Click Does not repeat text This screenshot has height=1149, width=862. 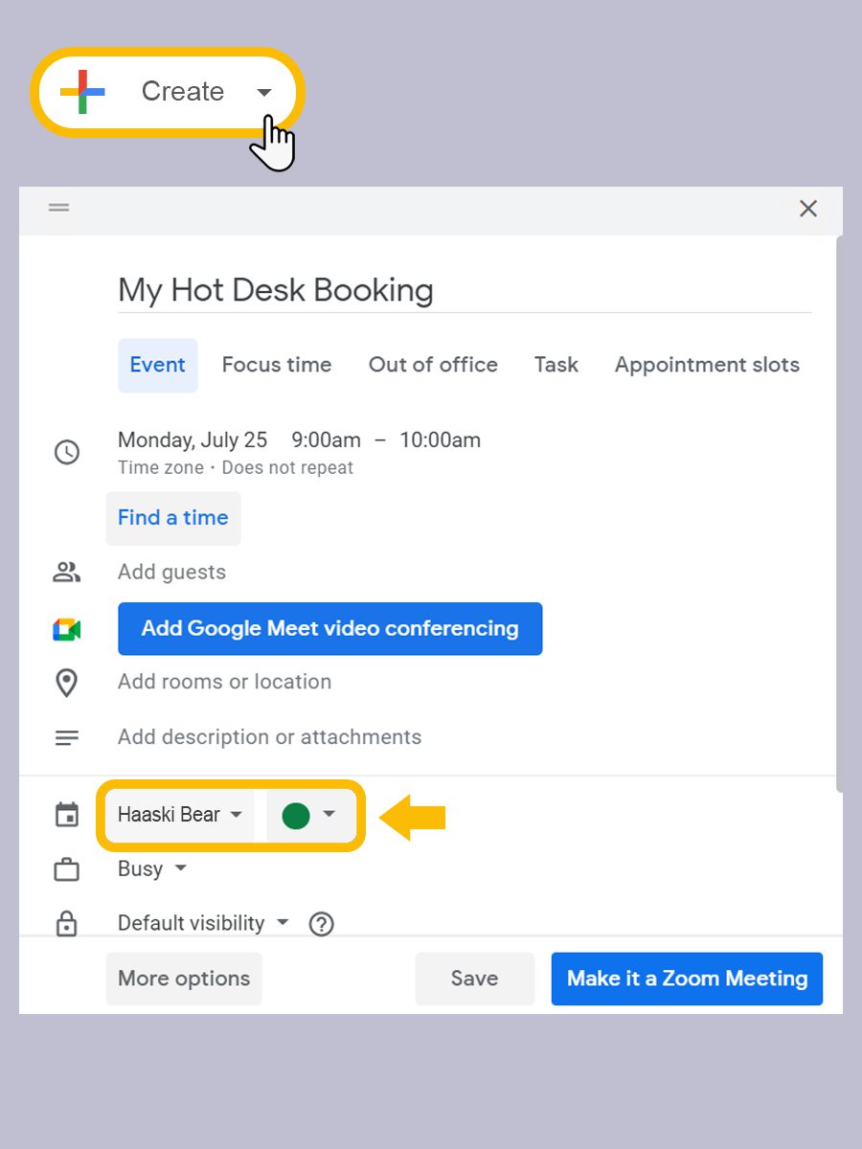(x=288, y=468)
